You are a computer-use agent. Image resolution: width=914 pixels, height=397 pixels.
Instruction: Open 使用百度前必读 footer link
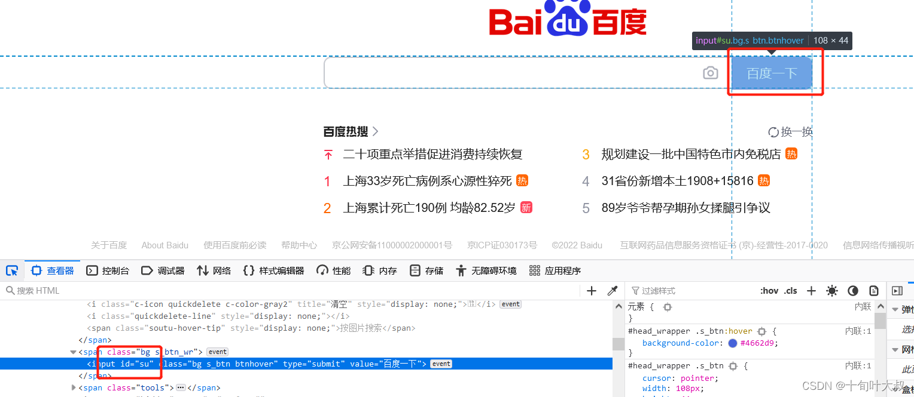coord(234,245)
